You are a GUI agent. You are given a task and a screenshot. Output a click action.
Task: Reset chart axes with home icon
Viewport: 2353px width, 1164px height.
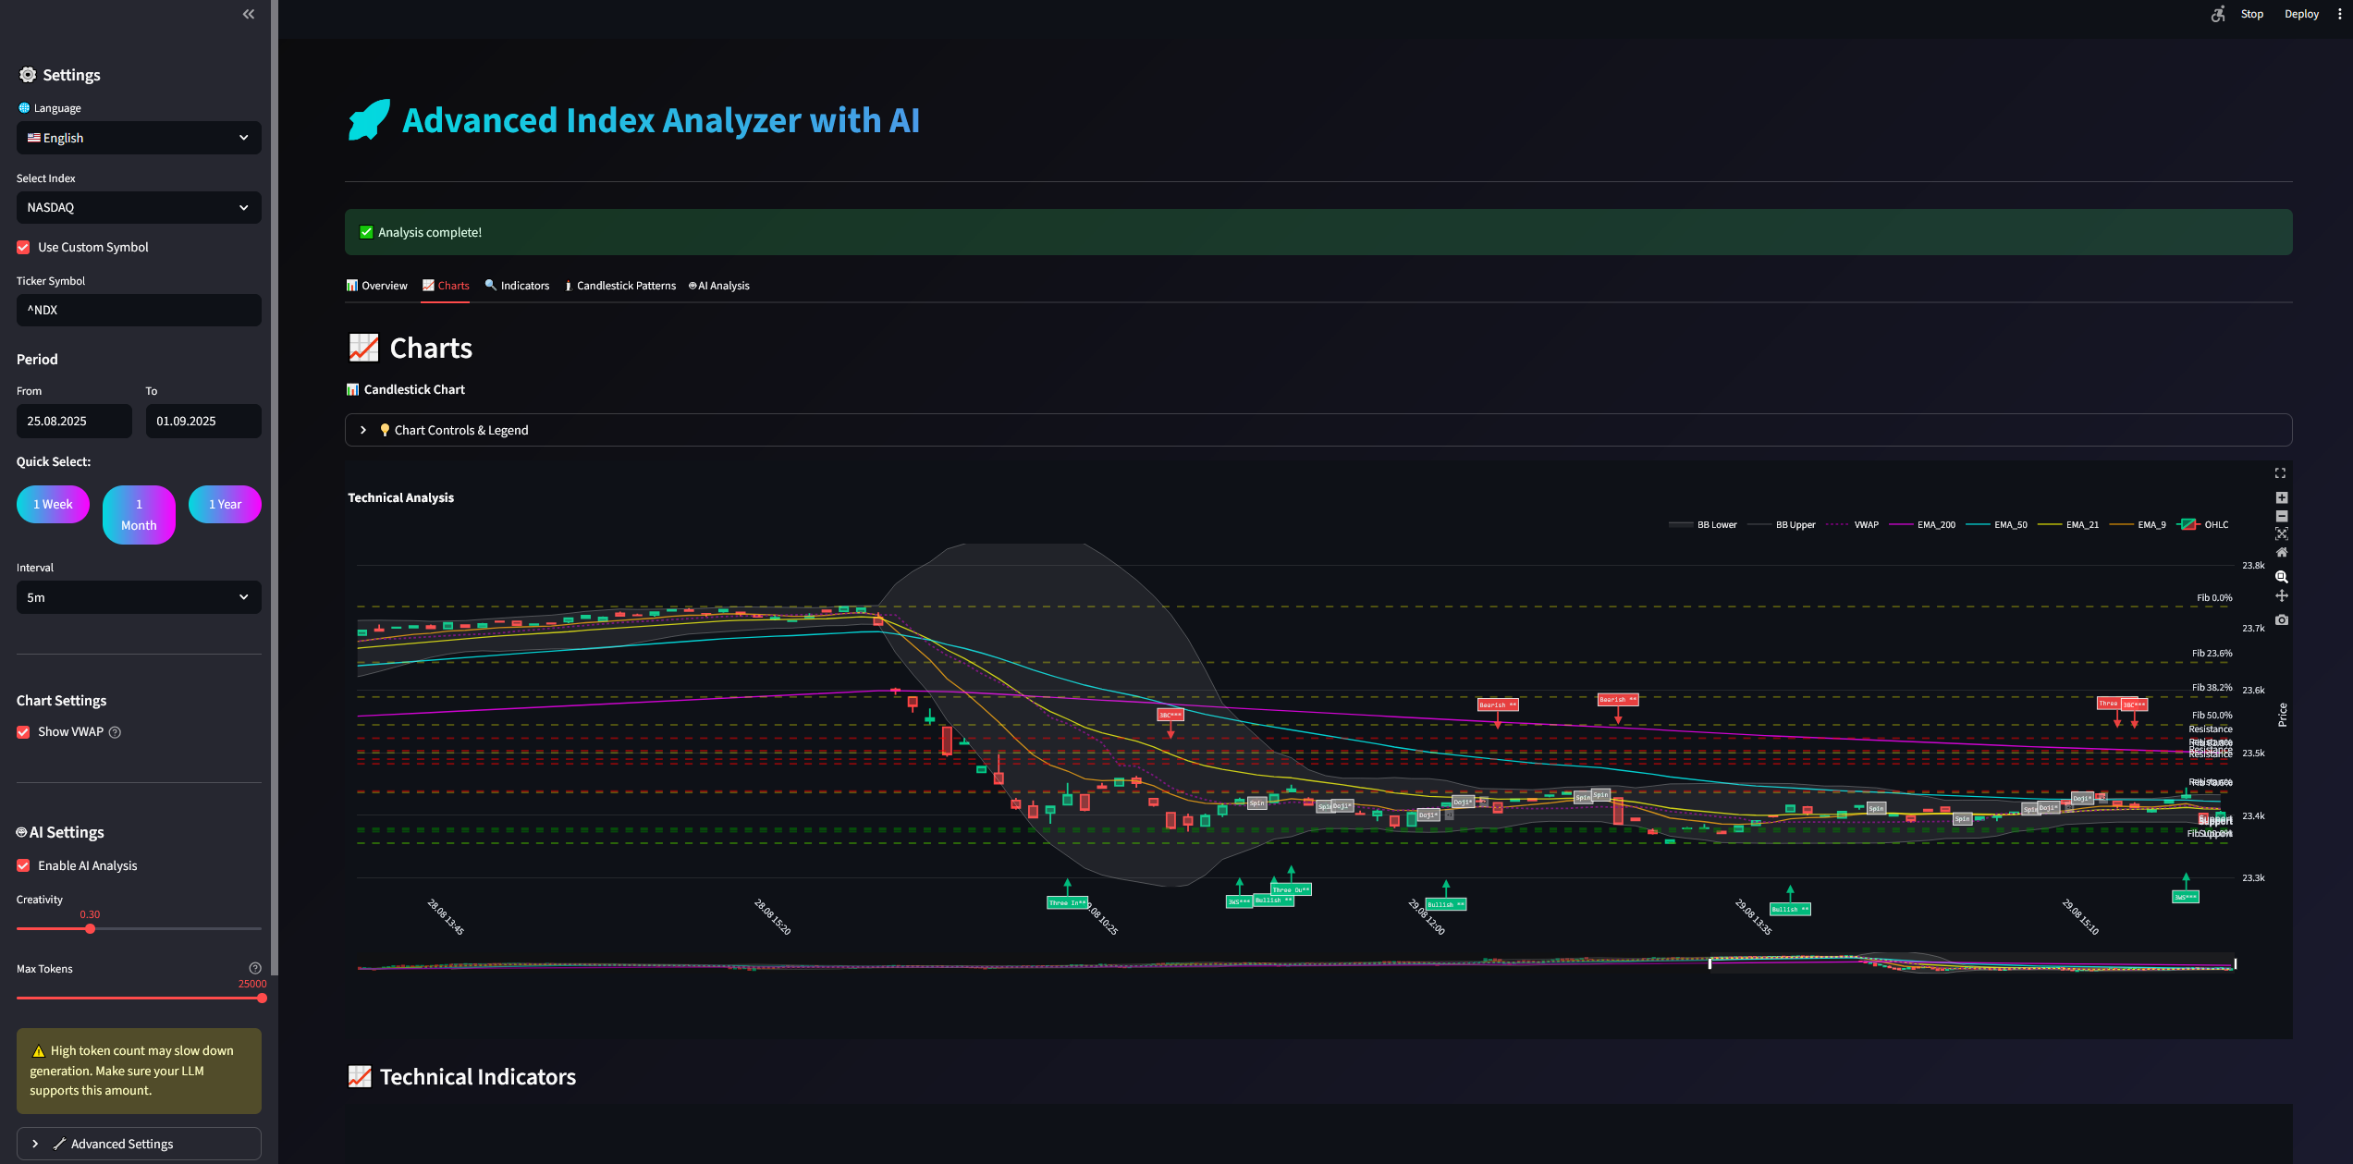tap(2282, 552)
